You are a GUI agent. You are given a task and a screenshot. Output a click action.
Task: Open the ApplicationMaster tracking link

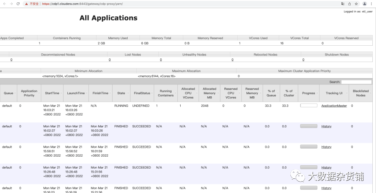coord(334,106)
